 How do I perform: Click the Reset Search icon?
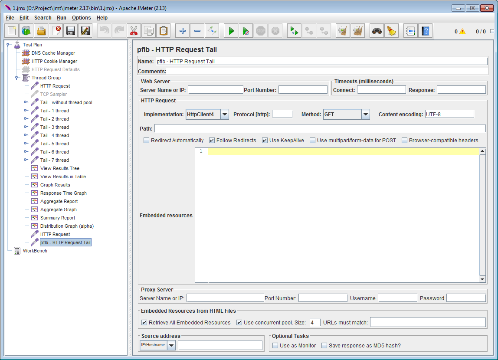tap(392, 31)
